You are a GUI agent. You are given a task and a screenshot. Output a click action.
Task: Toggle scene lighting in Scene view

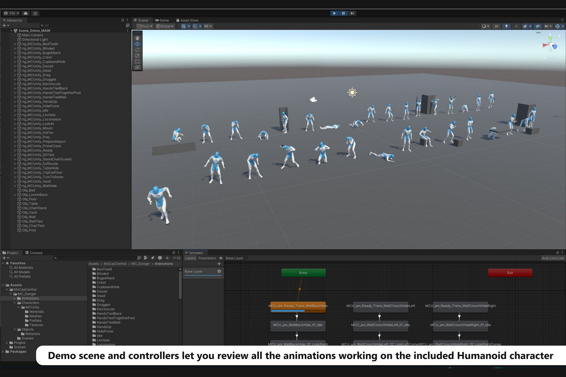506,26
